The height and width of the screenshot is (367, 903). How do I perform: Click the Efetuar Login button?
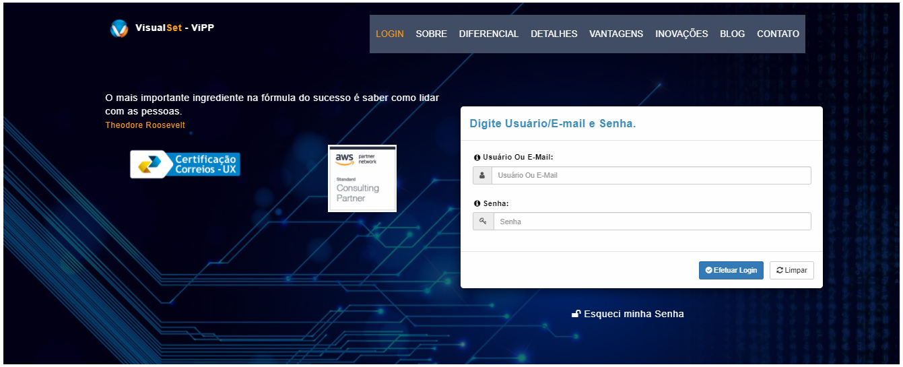point(731,270)
